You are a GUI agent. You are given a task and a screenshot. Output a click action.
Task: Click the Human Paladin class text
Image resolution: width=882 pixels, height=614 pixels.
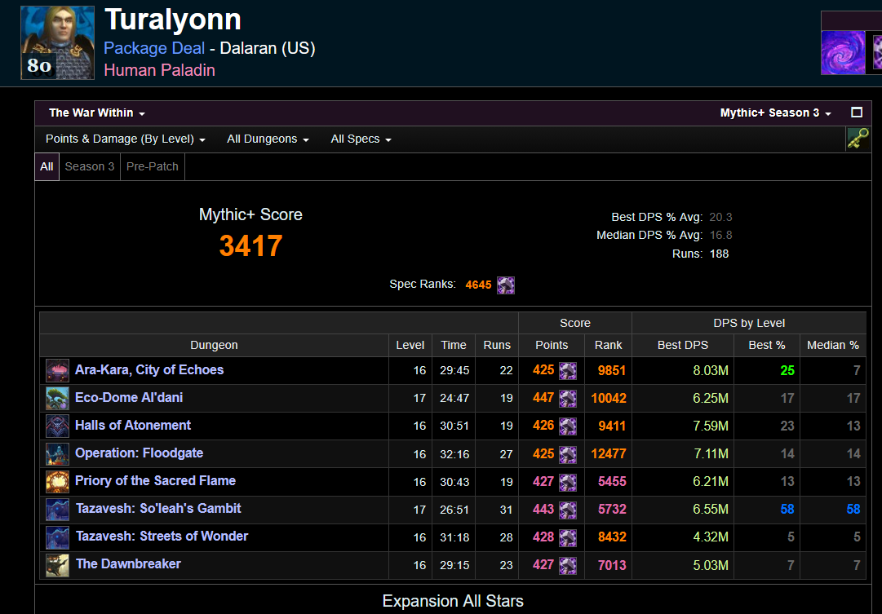(159, 70)
